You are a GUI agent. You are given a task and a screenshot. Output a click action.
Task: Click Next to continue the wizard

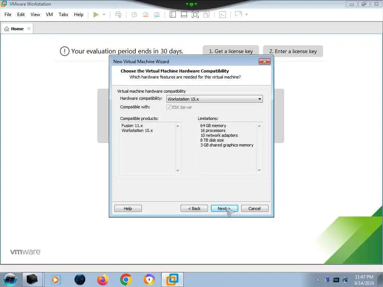(224, 209)
